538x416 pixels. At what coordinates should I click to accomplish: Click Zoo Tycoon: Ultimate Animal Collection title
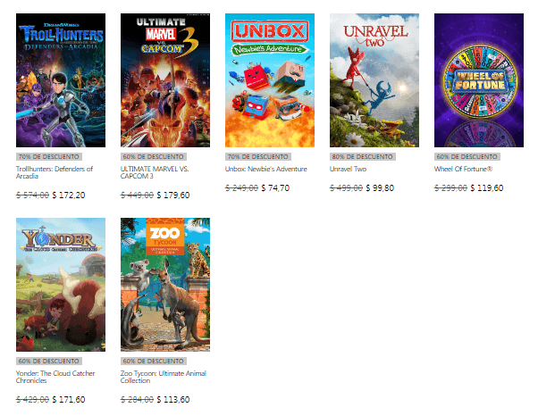(x=164, y=377)
